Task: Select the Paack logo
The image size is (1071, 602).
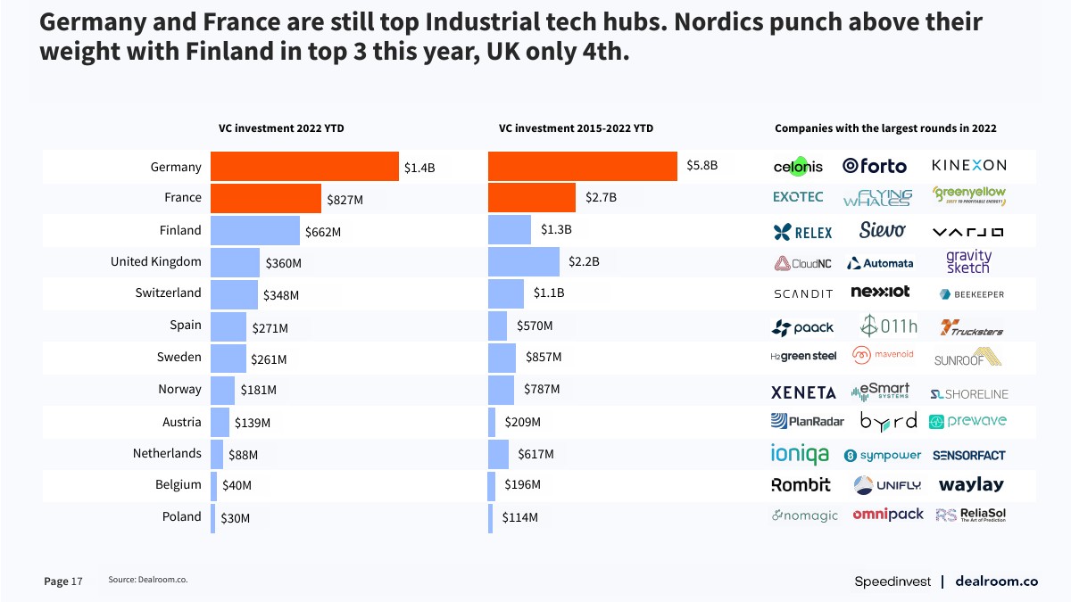Action: tap(802, 327)
